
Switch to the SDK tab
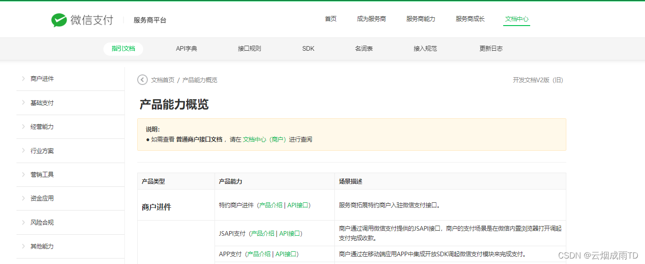(308, 48)
